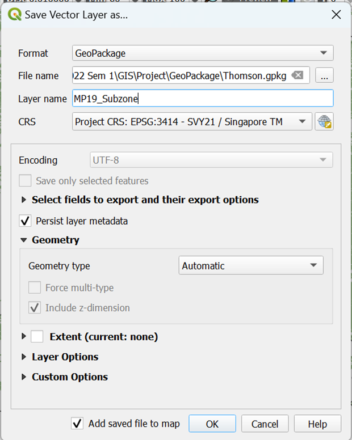
Task: Uncheck Add saved file to map
Action: (x=77, y=424)
